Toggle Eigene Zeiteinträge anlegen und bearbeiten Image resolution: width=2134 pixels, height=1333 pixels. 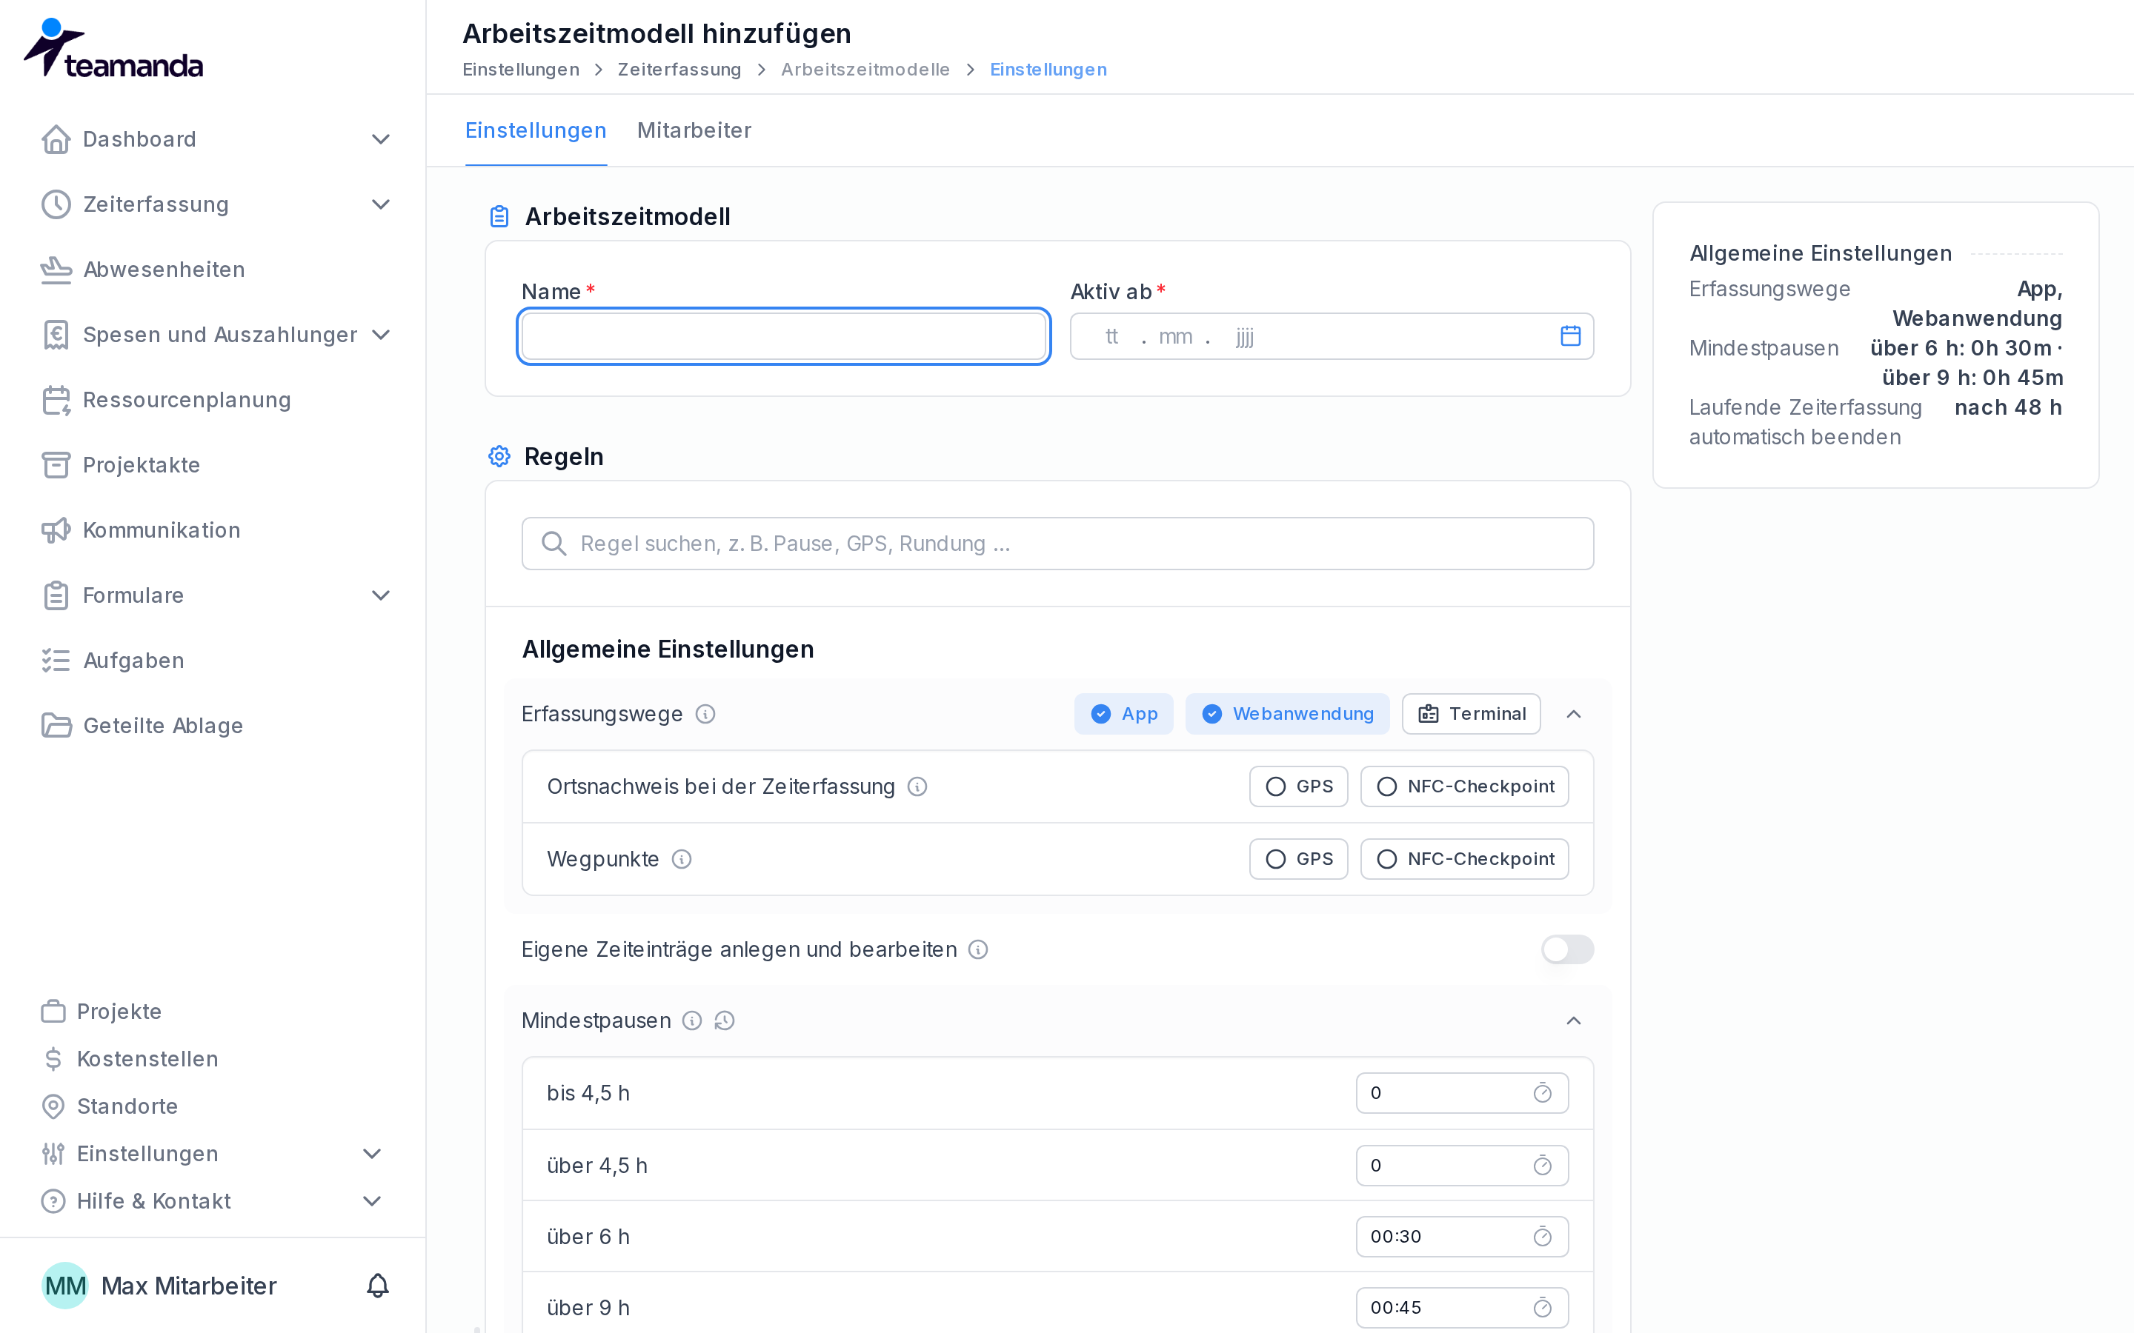[1567, 949]
